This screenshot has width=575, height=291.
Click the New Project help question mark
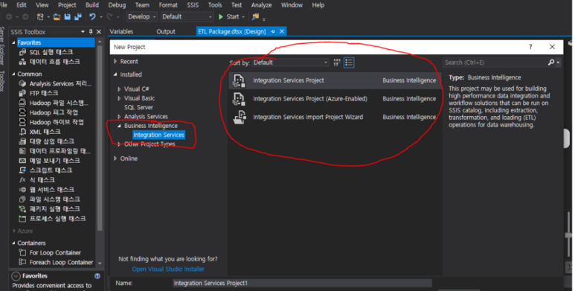click(x=530, y=47)
